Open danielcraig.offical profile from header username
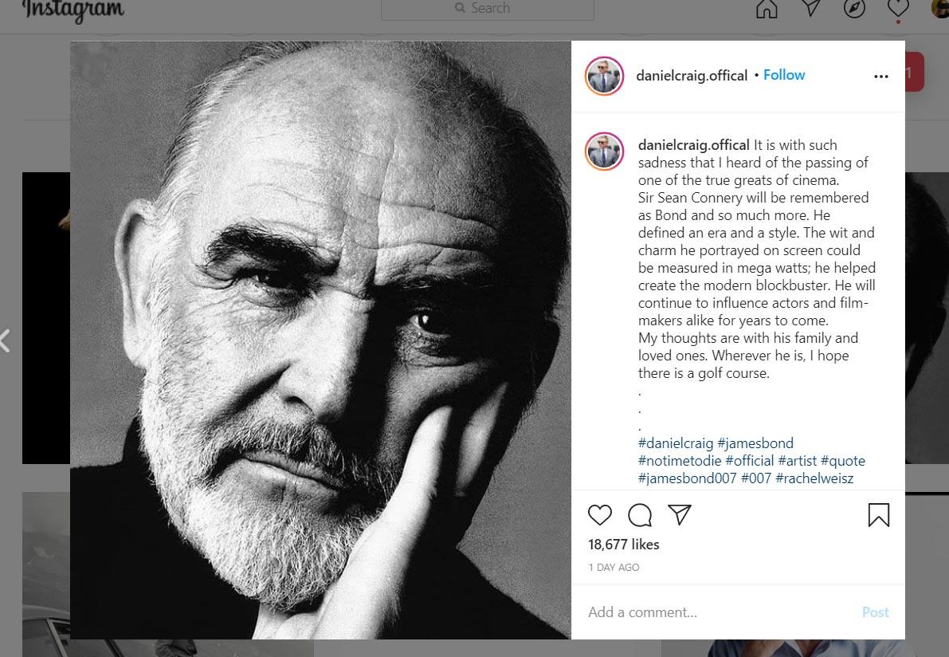 pos(692,76)
